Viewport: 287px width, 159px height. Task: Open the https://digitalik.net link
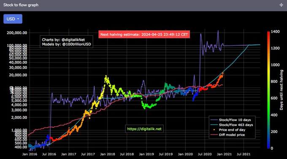point(144,129)
